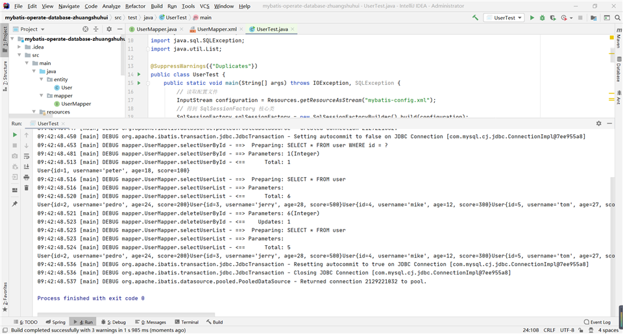
Task: Hide the Project panel with minus icon
Action: pyautogui.click(x=119, y=29)
